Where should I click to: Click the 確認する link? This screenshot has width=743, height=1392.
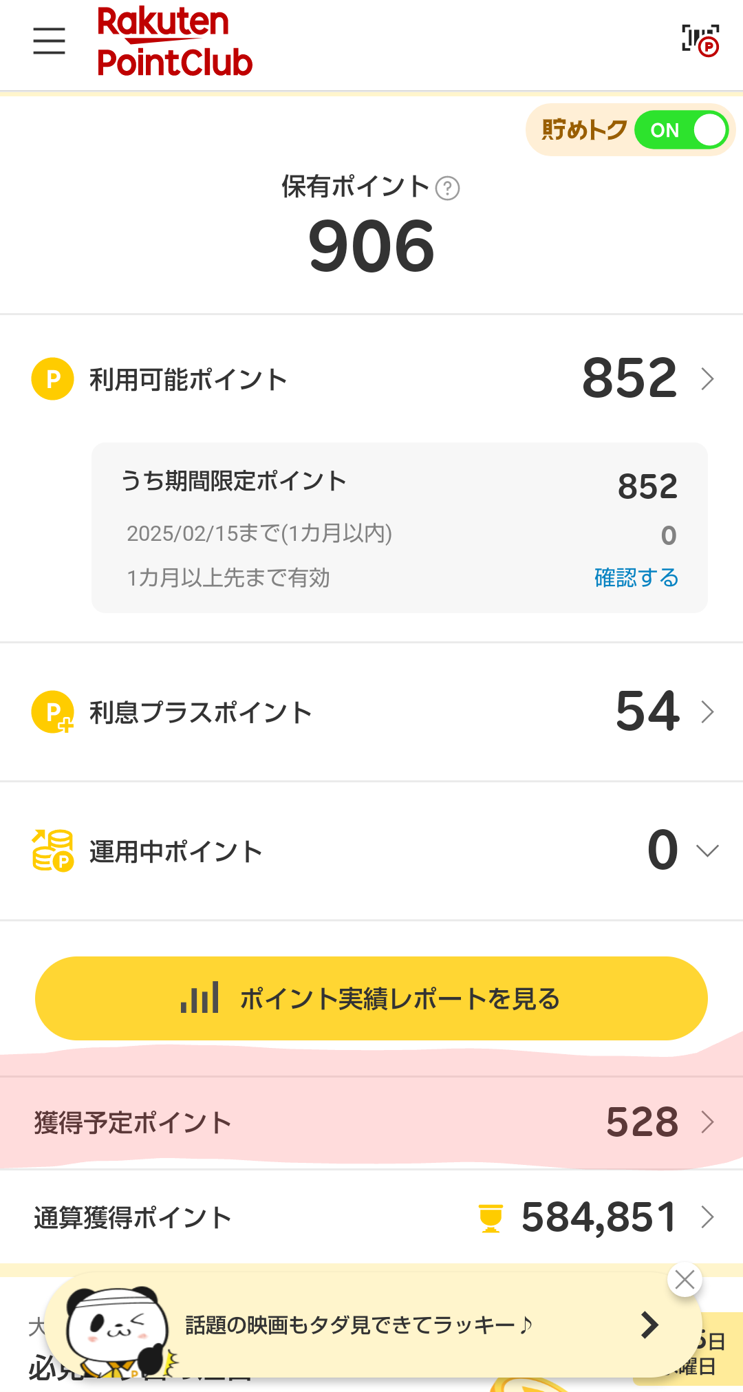point(636,578)
